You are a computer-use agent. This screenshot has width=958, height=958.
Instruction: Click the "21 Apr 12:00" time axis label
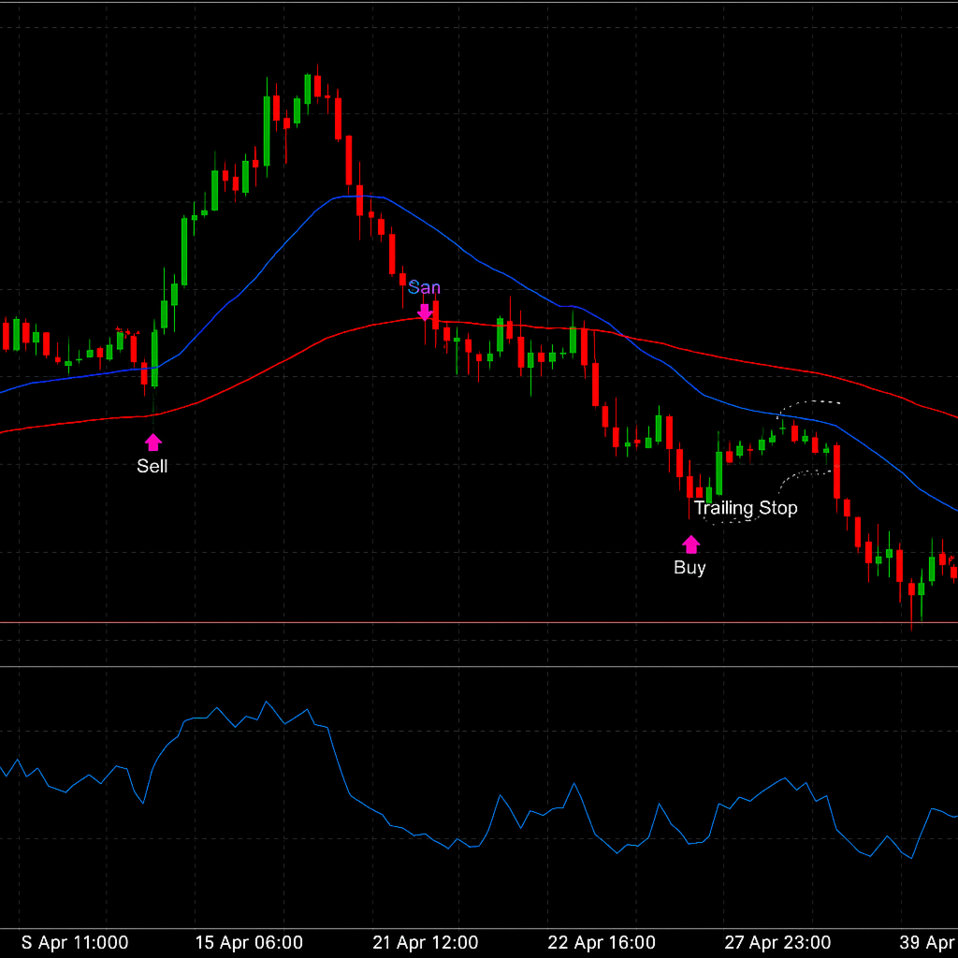[426, 942]
